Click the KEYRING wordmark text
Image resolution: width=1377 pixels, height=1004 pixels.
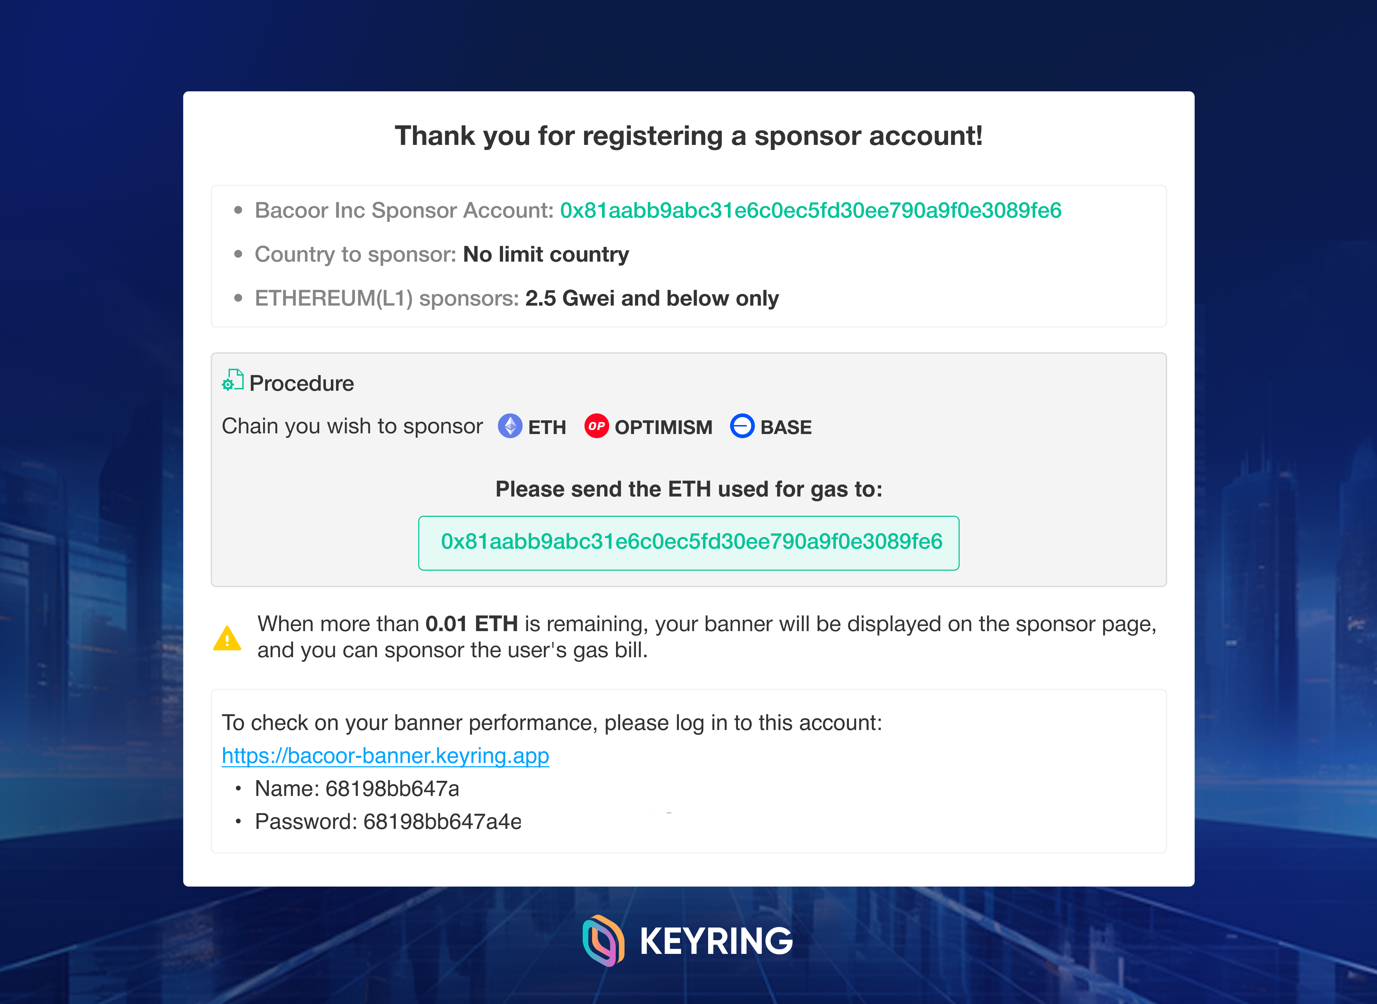tap(716, 941)
